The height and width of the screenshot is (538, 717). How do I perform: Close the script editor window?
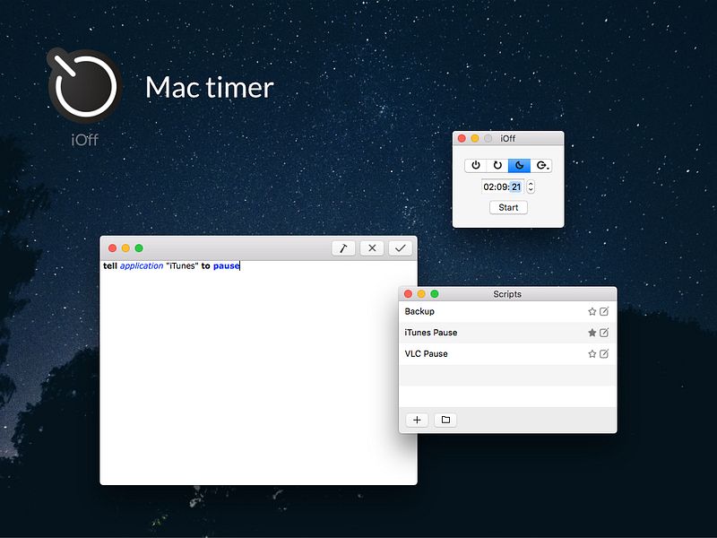[x=113, y=248]
